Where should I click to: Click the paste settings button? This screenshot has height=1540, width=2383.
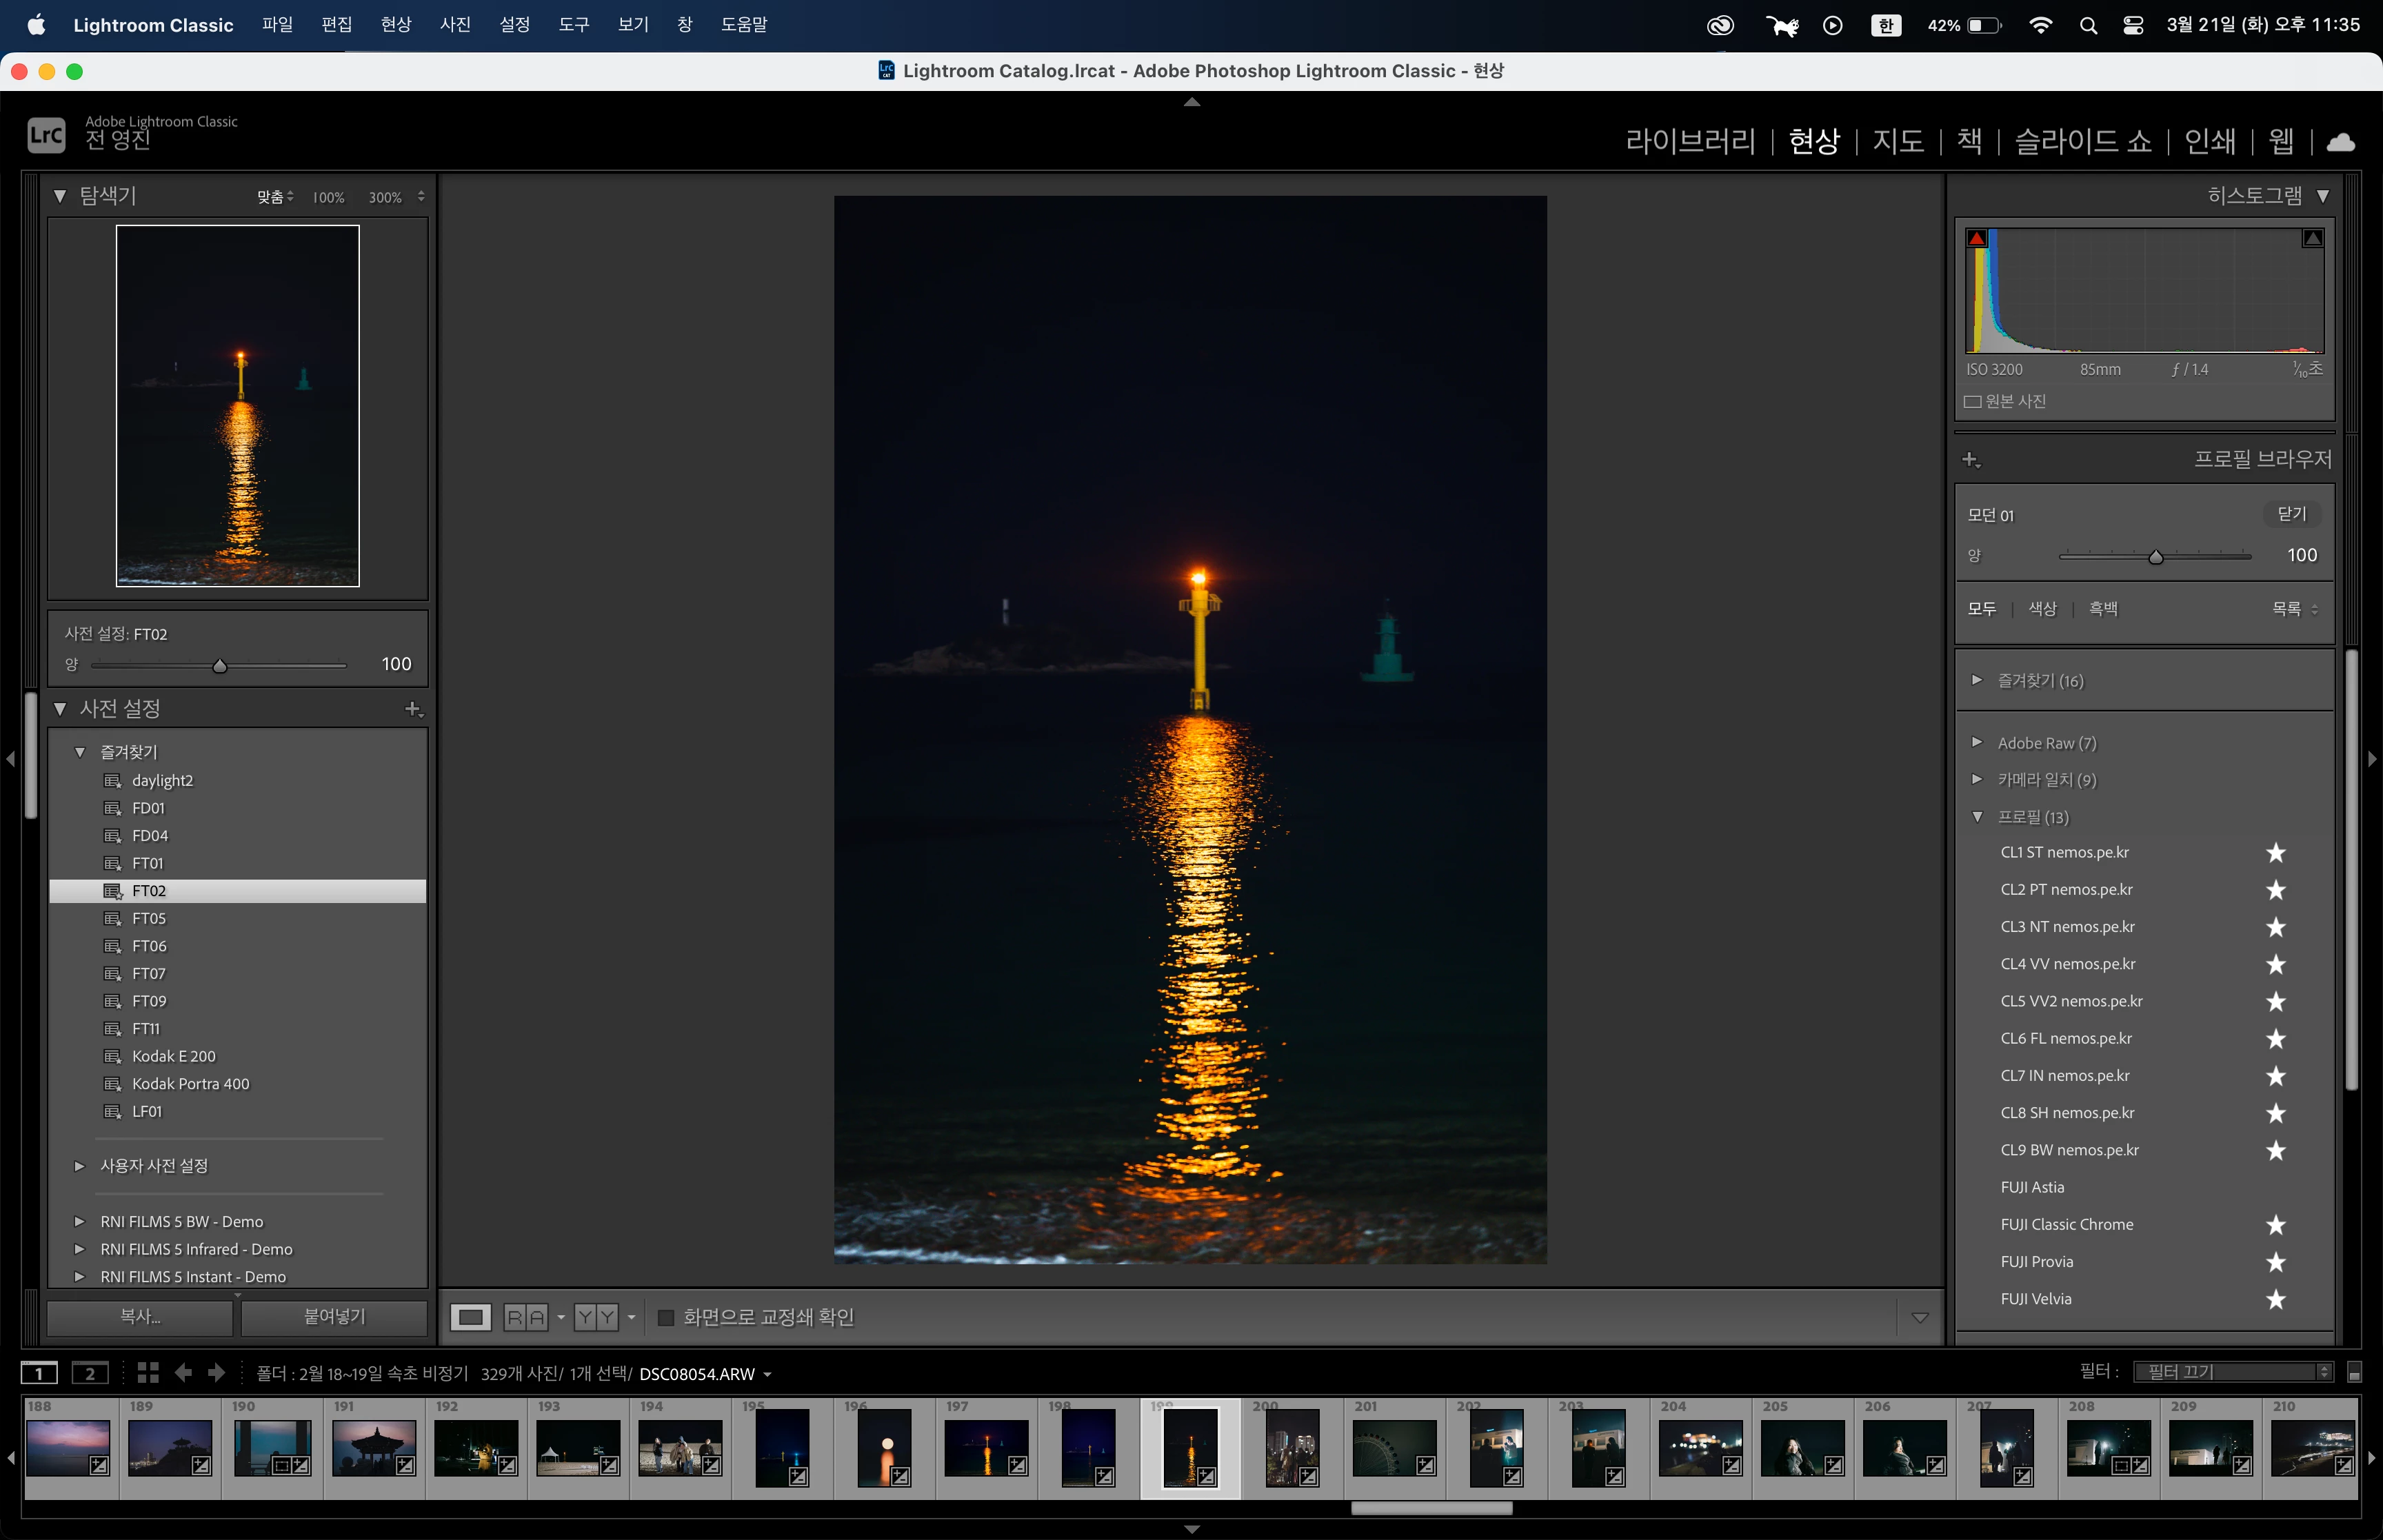pos(334,1316)
